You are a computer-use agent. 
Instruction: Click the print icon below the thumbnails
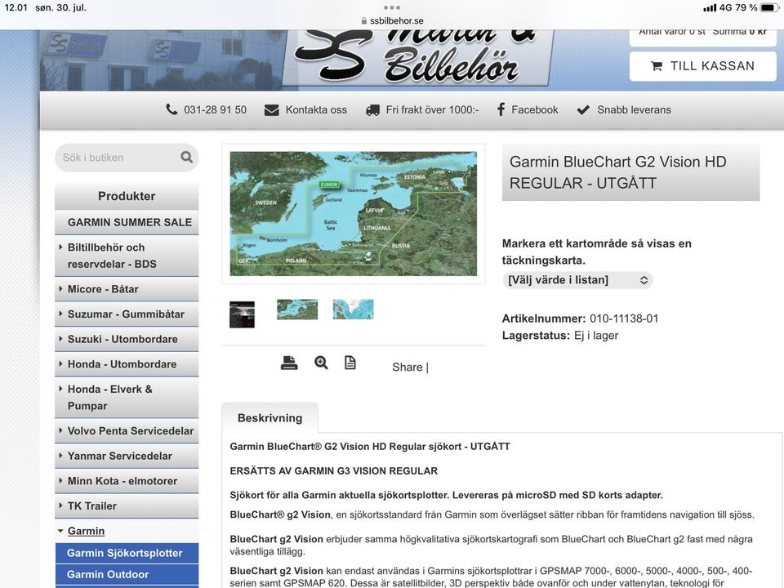289,363
